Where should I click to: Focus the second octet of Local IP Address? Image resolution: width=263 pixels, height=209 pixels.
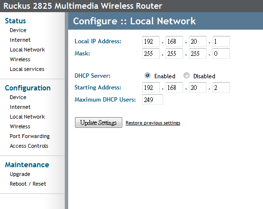(174, 41)
